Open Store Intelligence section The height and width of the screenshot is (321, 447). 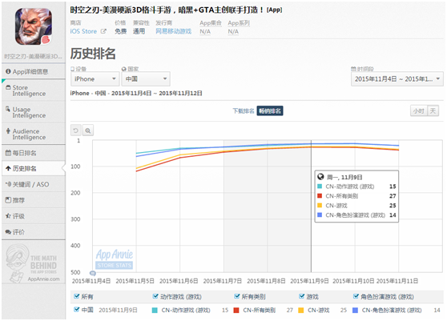tap(34, 90)
